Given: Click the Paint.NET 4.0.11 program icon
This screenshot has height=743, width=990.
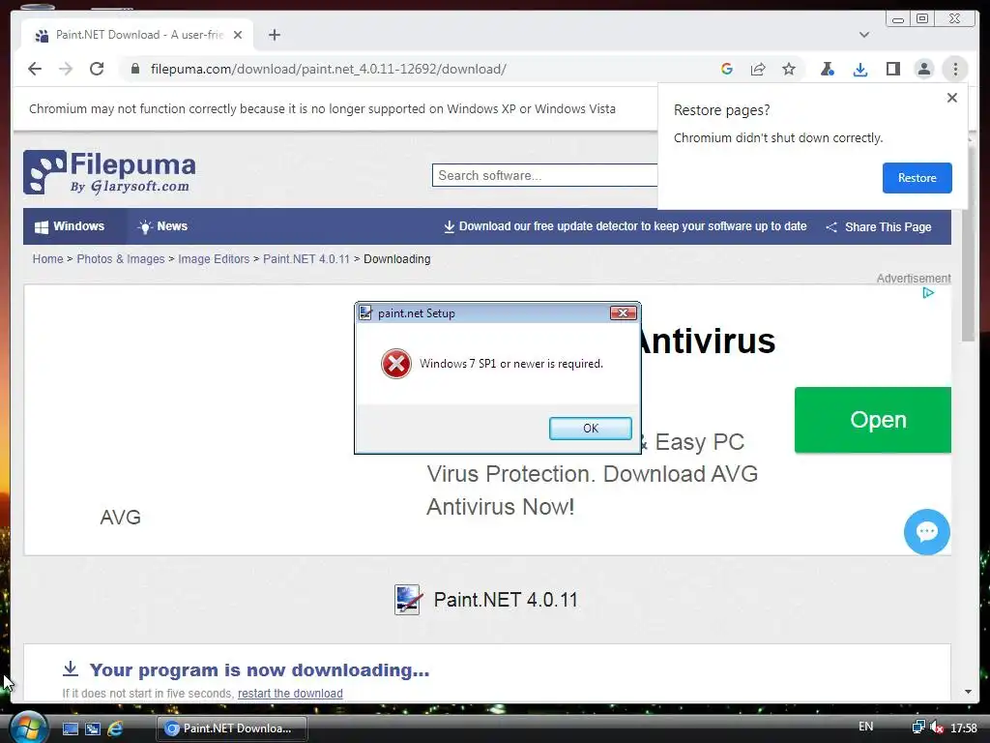Looking at the screenshot, I should (x=407, y=600).
